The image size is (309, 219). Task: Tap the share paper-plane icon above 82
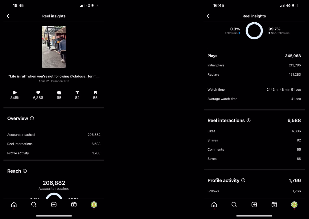point(77,92)
